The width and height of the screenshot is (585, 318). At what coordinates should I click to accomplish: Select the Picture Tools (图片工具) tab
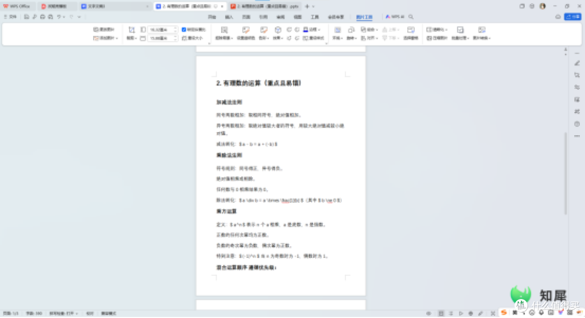click(x=364, y=17)
